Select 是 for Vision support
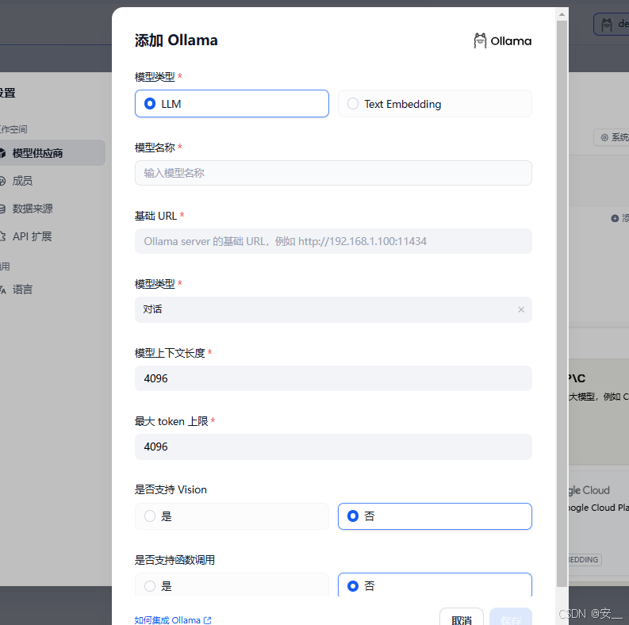The height and width of the screenshot is (625, 629). (x=232, y=516)
